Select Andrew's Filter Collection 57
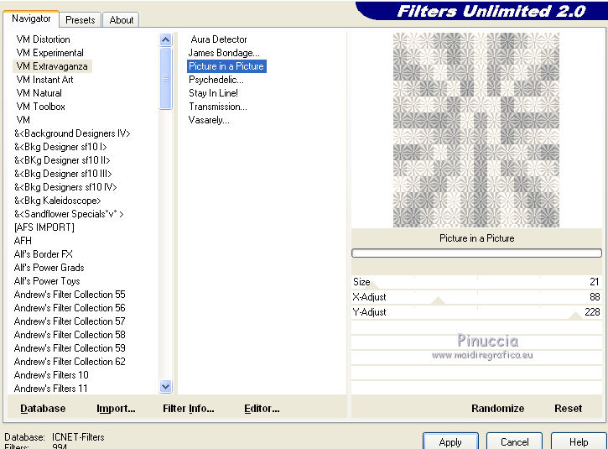The width and height of the screenshot is (608, 449). pos(70,321)
